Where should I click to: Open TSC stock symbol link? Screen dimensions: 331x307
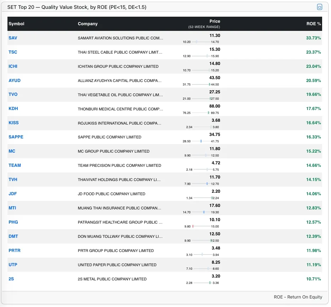(x=13, y=52)
